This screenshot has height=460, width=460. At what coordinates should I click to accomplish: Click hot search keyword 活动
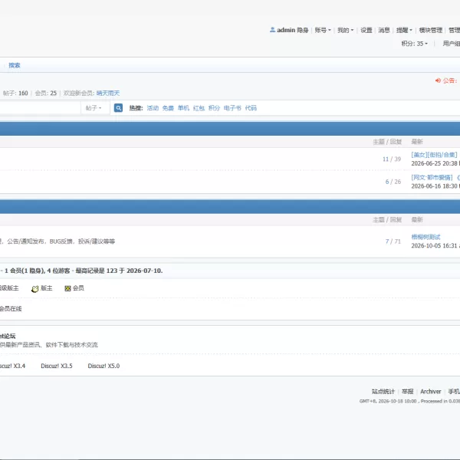(153, 108)
